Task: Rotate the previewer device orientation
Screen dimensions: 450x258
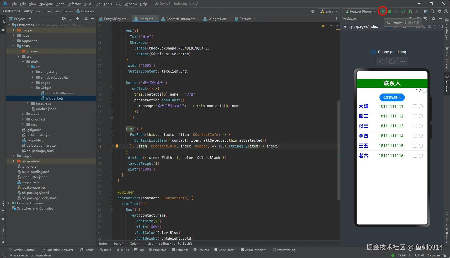Action: 392,62
